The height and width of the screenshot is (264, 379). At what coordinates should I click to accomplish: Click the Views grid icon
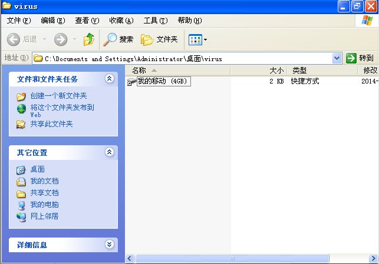pyautogui.click(x=195, y=39)
